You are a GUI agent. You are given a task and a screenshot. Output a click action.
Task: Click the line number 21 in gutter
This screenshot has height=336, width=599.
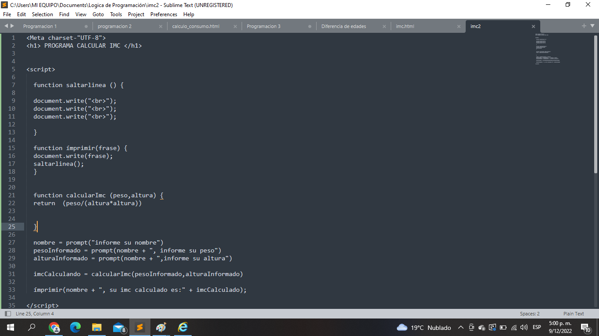coord(11,195)
